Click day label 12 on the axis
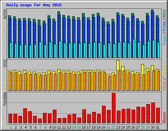This screenshot has width=168, height=131. tap(64, 127)
